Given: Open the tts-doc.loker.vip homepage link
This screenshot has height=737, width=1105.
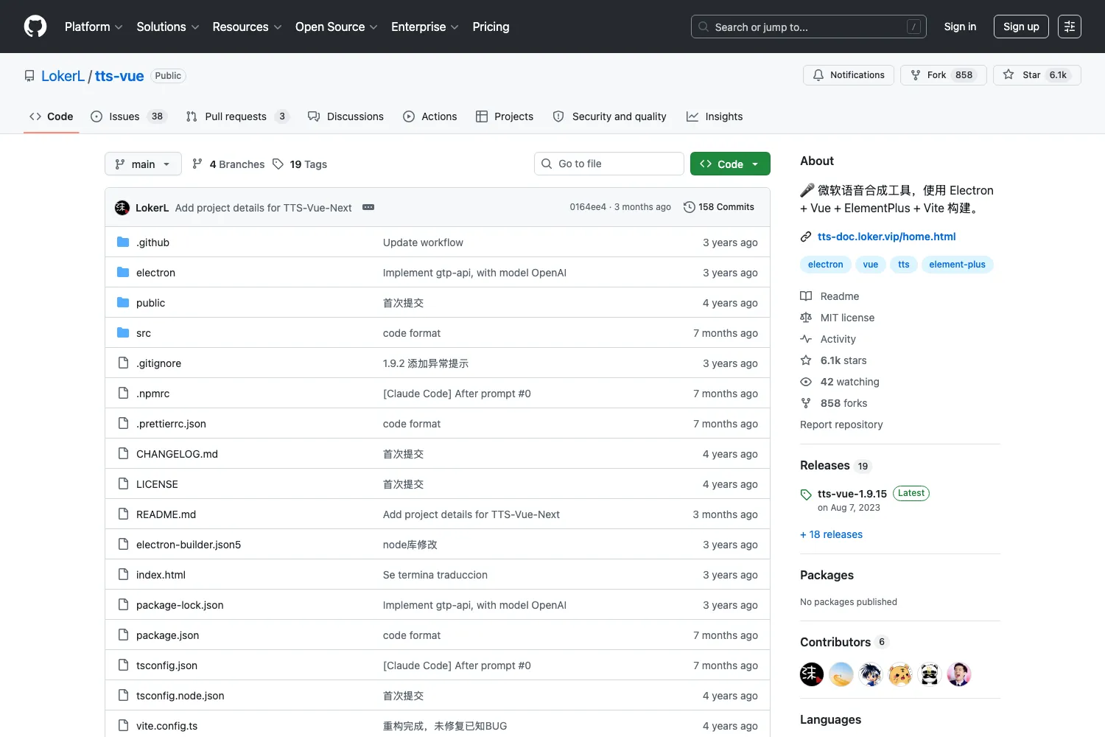Looking at the screenshot, I should 886,237.
